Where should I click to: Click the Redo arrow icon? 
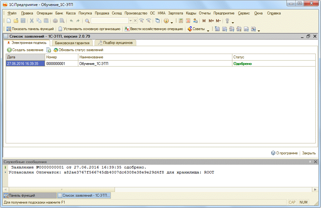coord(78,21)
